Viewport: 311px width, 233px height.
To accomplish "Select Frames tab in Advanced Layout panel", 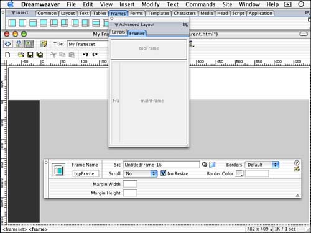I will (137, 34).
